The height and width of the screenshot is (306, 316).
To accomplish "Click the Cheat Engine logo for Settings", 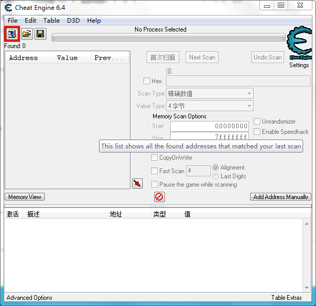I will 299,43.
